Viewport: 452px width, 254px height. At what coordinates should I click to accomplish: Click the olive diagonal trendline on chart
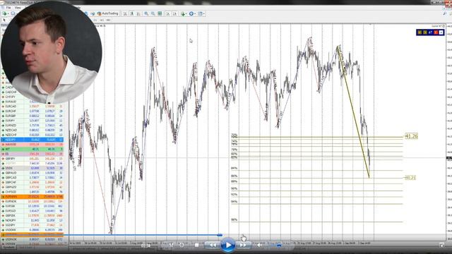(353, 111)
